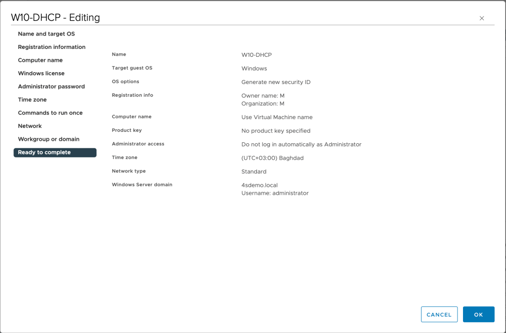The width and height of the screenshot is (506, 333).
Task: Click the Generate new security ID text
Action: [276, 82]
